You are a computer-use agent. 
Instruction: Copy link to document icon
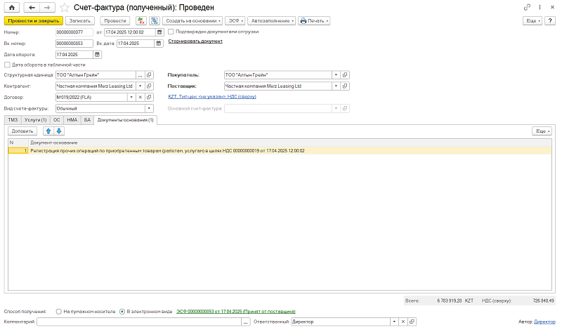coord(527,7)
